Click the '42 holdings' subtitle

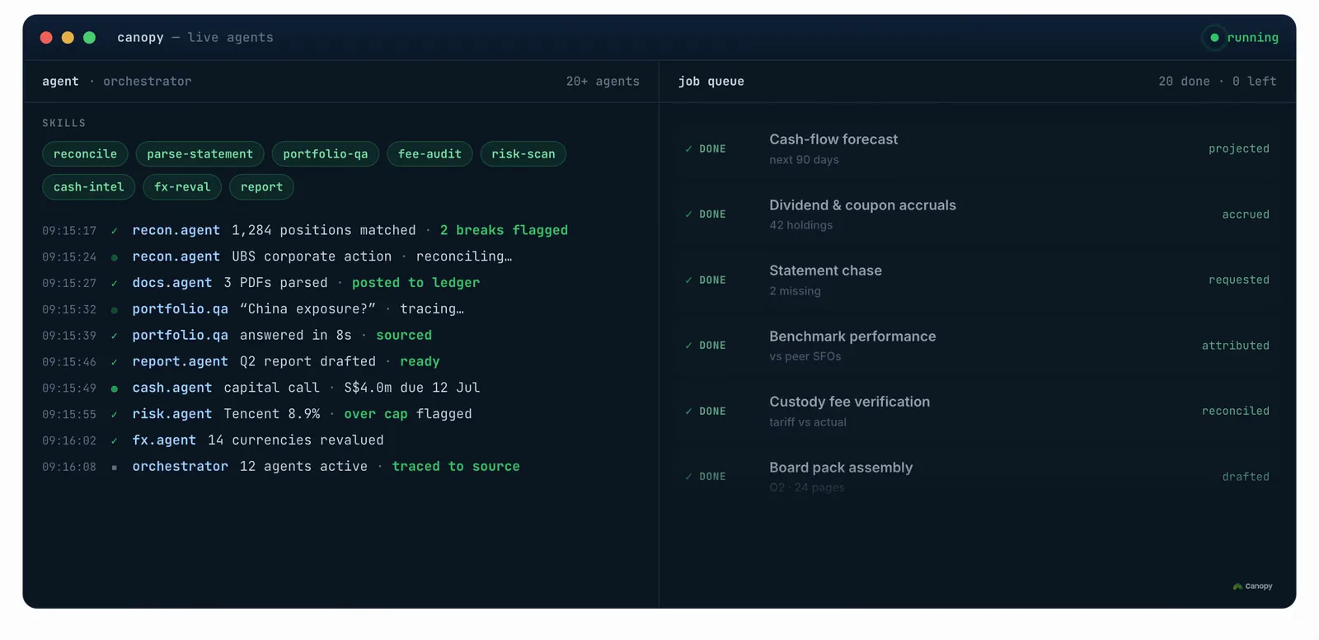pyautogui.click(x=800, y=225)
